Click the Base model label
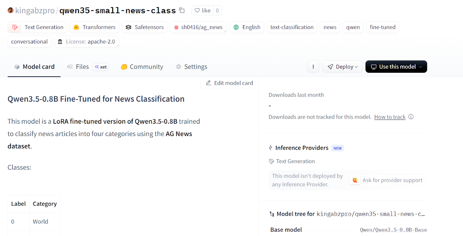Image resolution: width=463 pixels, height=236 pixels. click(x=286, y=230)
